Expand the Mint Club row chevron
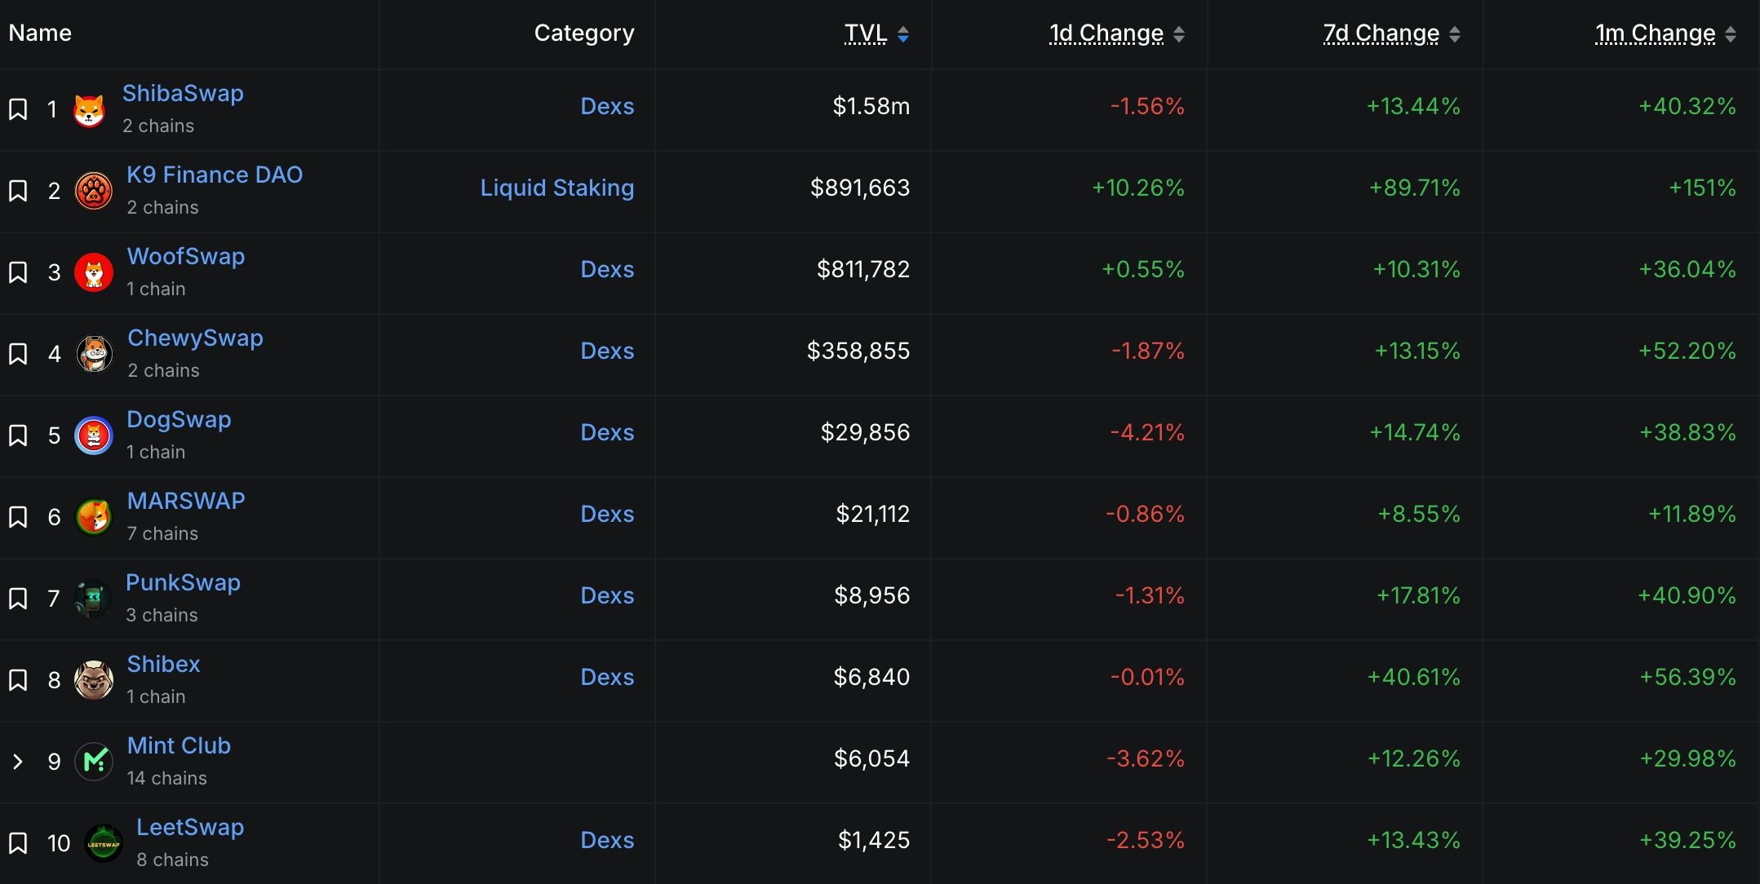 point(18,762)
